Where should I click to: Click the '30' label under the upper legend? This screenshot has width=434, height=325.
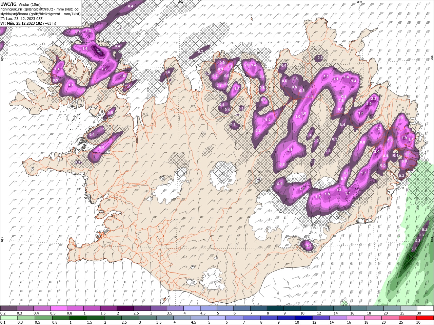click(419, 313)
